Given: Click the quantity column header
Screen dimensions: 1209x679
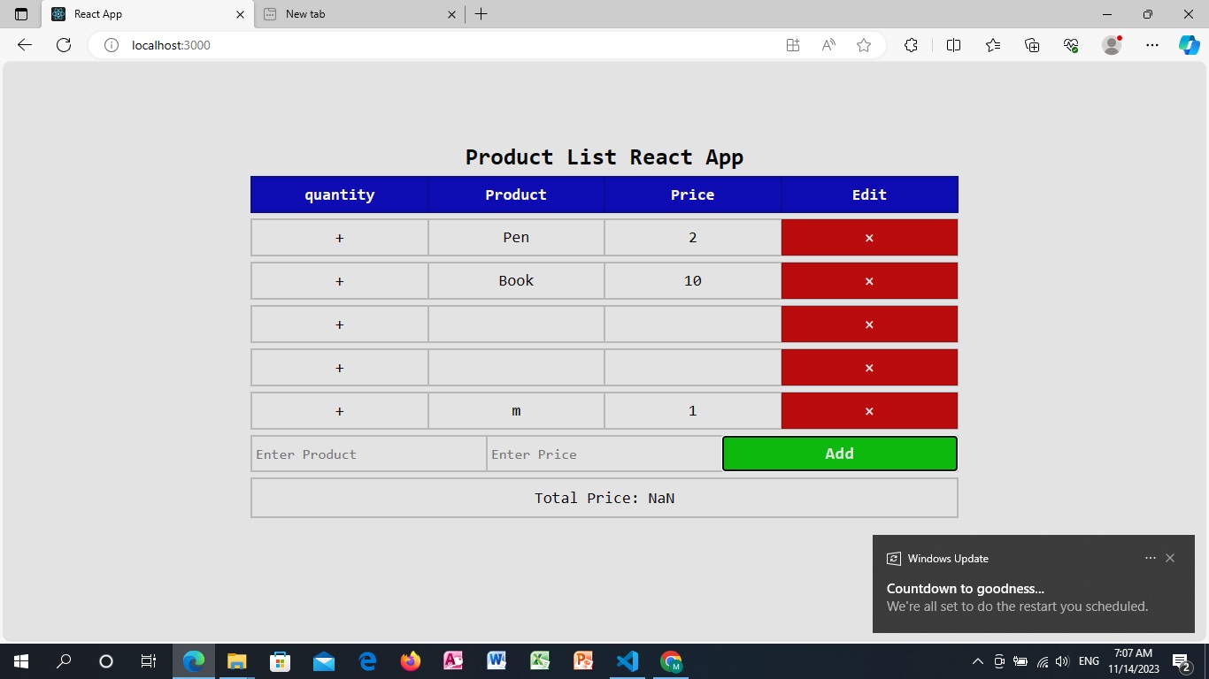Looking at the screenshot, I should click(x=340, y=195).
